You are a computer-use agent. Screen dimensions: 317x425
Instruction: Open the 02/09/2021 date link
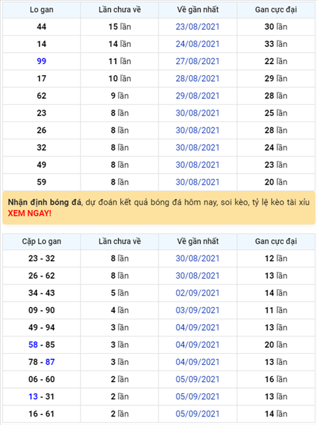[197, 293]
